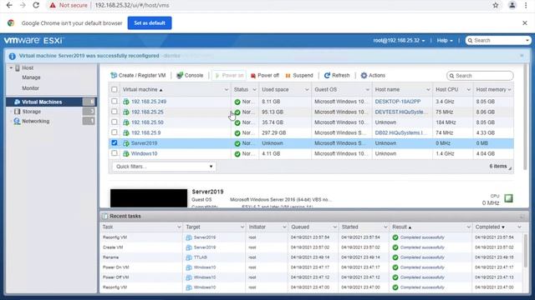Image resolution: width=535 pixels, height=300 pixels.
Task: Click the Not secure warning icon
Action: [x=53, y=5]
